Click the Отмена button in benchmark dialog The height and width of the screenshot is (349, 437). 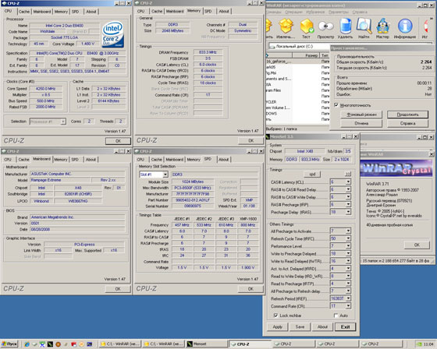click(x=361, y=123)
